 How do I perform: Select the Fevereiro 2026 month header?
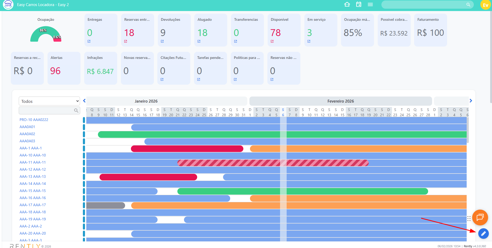[340, 101]
